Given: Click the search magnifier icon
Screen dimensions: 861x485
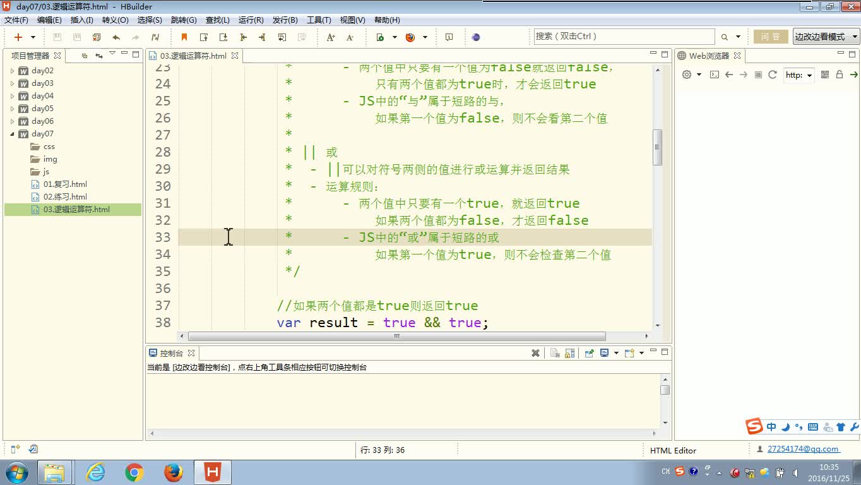Looking at the screenshot, I should (725, 37).
